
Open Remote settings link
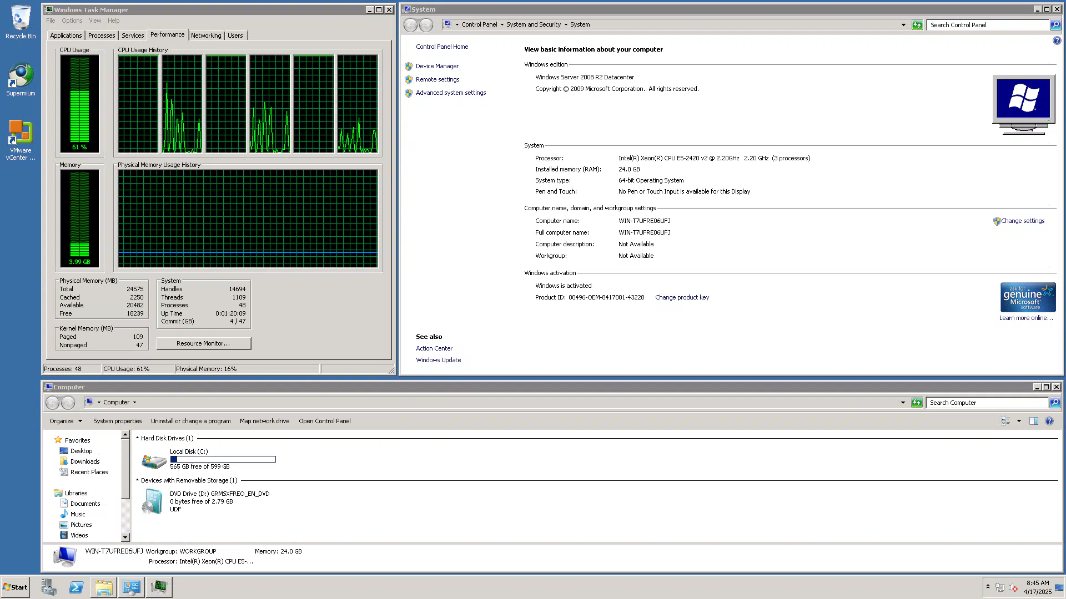[x=438, y=79]
